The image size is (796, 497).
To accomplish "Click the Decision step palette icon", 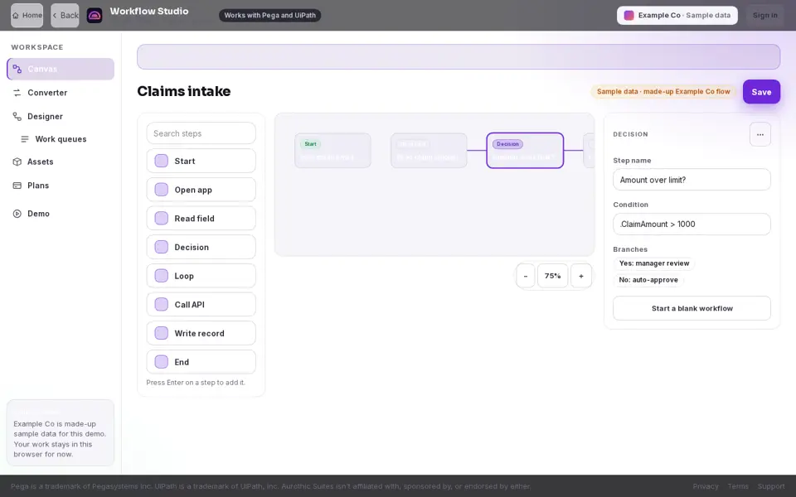I will (162, 247).
